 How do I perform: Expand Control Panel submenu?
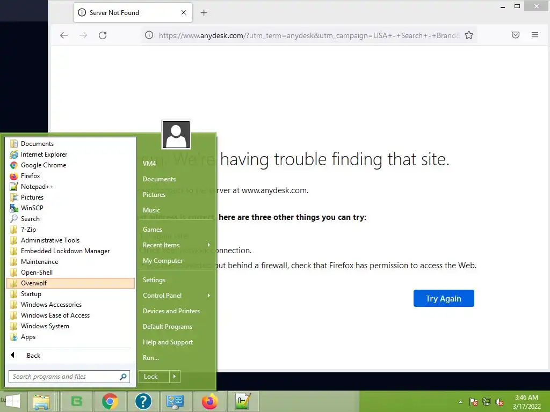coord(176,296)
